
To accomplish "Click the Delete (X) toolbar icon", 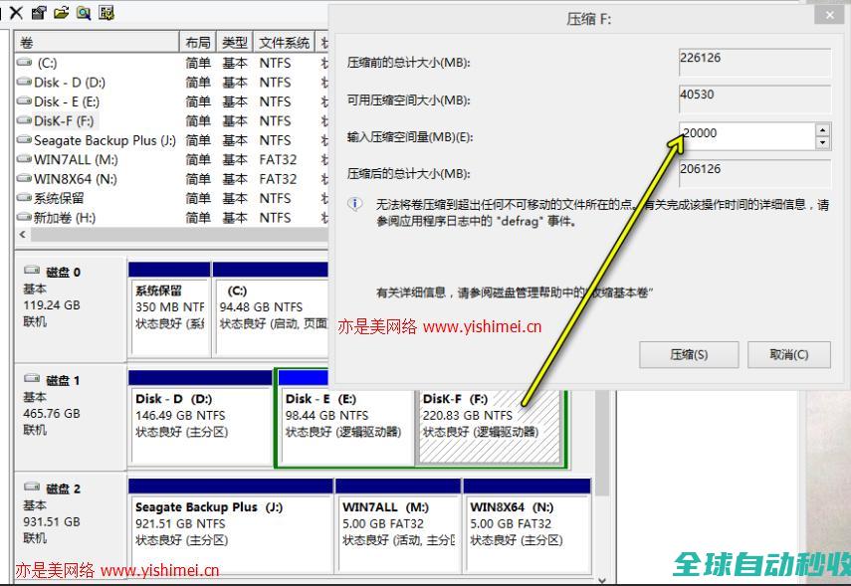I will pyautogui.click(x=16, y=13).
